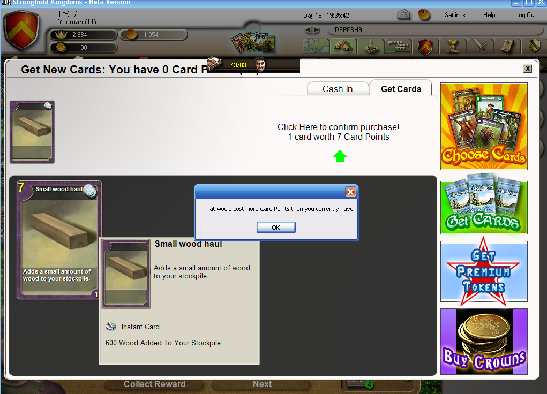This screenshot has width=547, height=394.
Task: Click the peasant face portrait icon
Action: point(259,64)
